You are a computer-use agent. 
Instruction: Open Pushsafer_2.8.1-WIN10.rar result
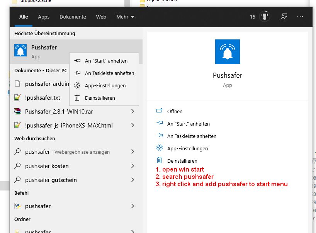(76, 111)
